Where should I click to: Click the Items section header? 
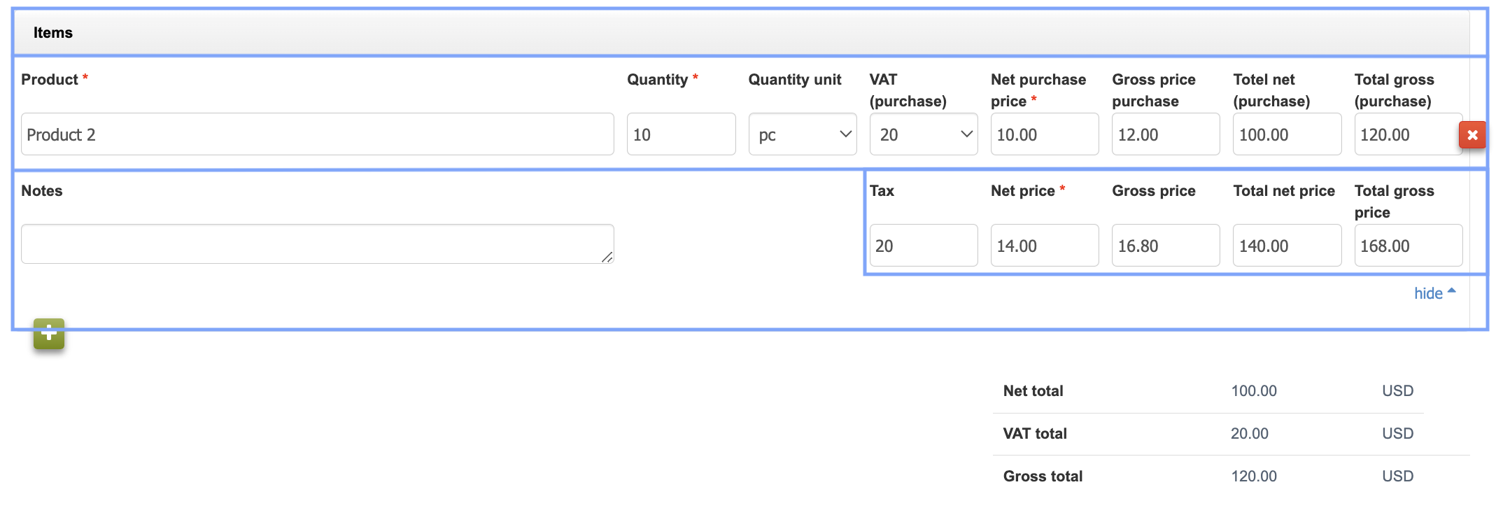tap(53, 33)
